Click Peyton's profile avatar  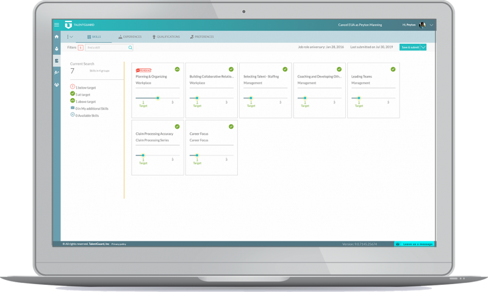[x=422, y=25]
